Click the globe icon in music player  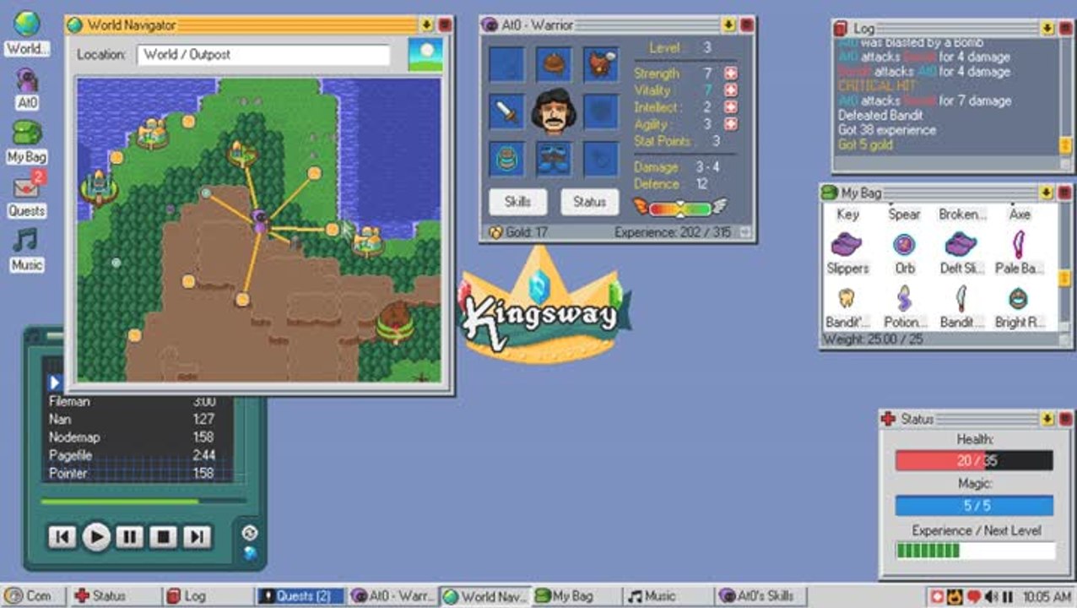point(250,554)
